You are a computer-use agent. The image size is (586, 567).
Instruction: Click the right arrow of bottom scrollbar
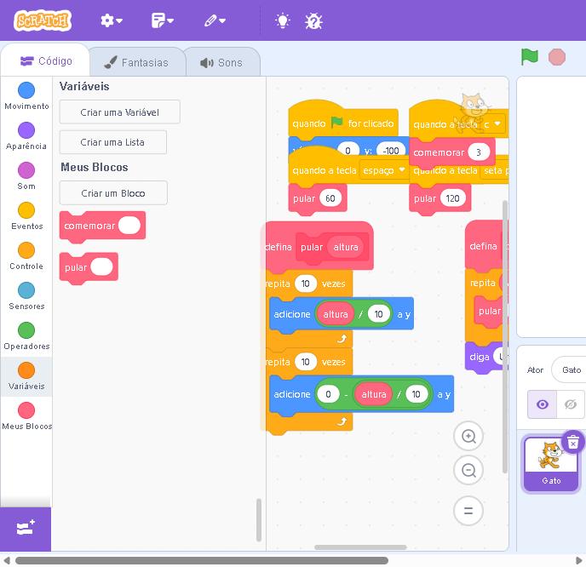[x=579, y=561]
